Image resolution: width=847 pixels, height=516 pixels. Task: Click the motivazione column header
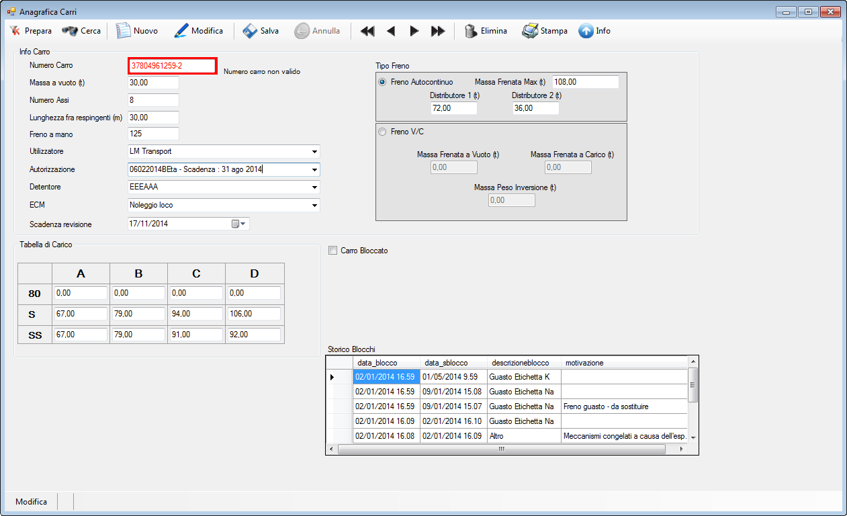[624, 363]
